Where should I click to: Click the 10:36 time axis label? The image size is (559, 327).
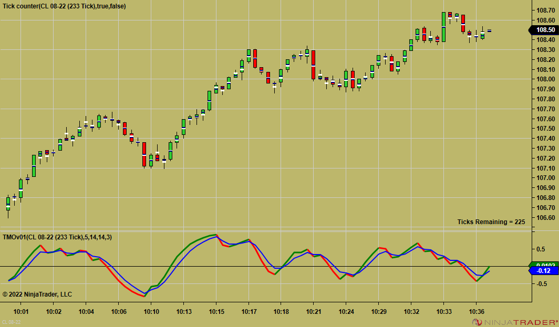(x=477, y=312)
